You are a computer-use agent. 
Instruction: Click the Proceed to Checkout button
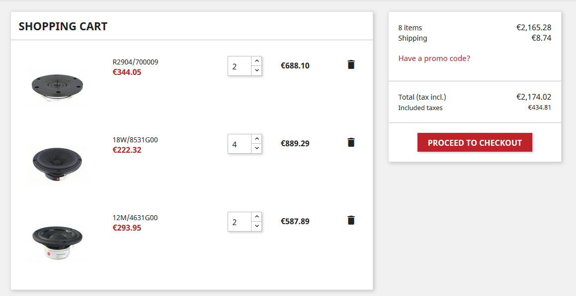coord(475,142)
